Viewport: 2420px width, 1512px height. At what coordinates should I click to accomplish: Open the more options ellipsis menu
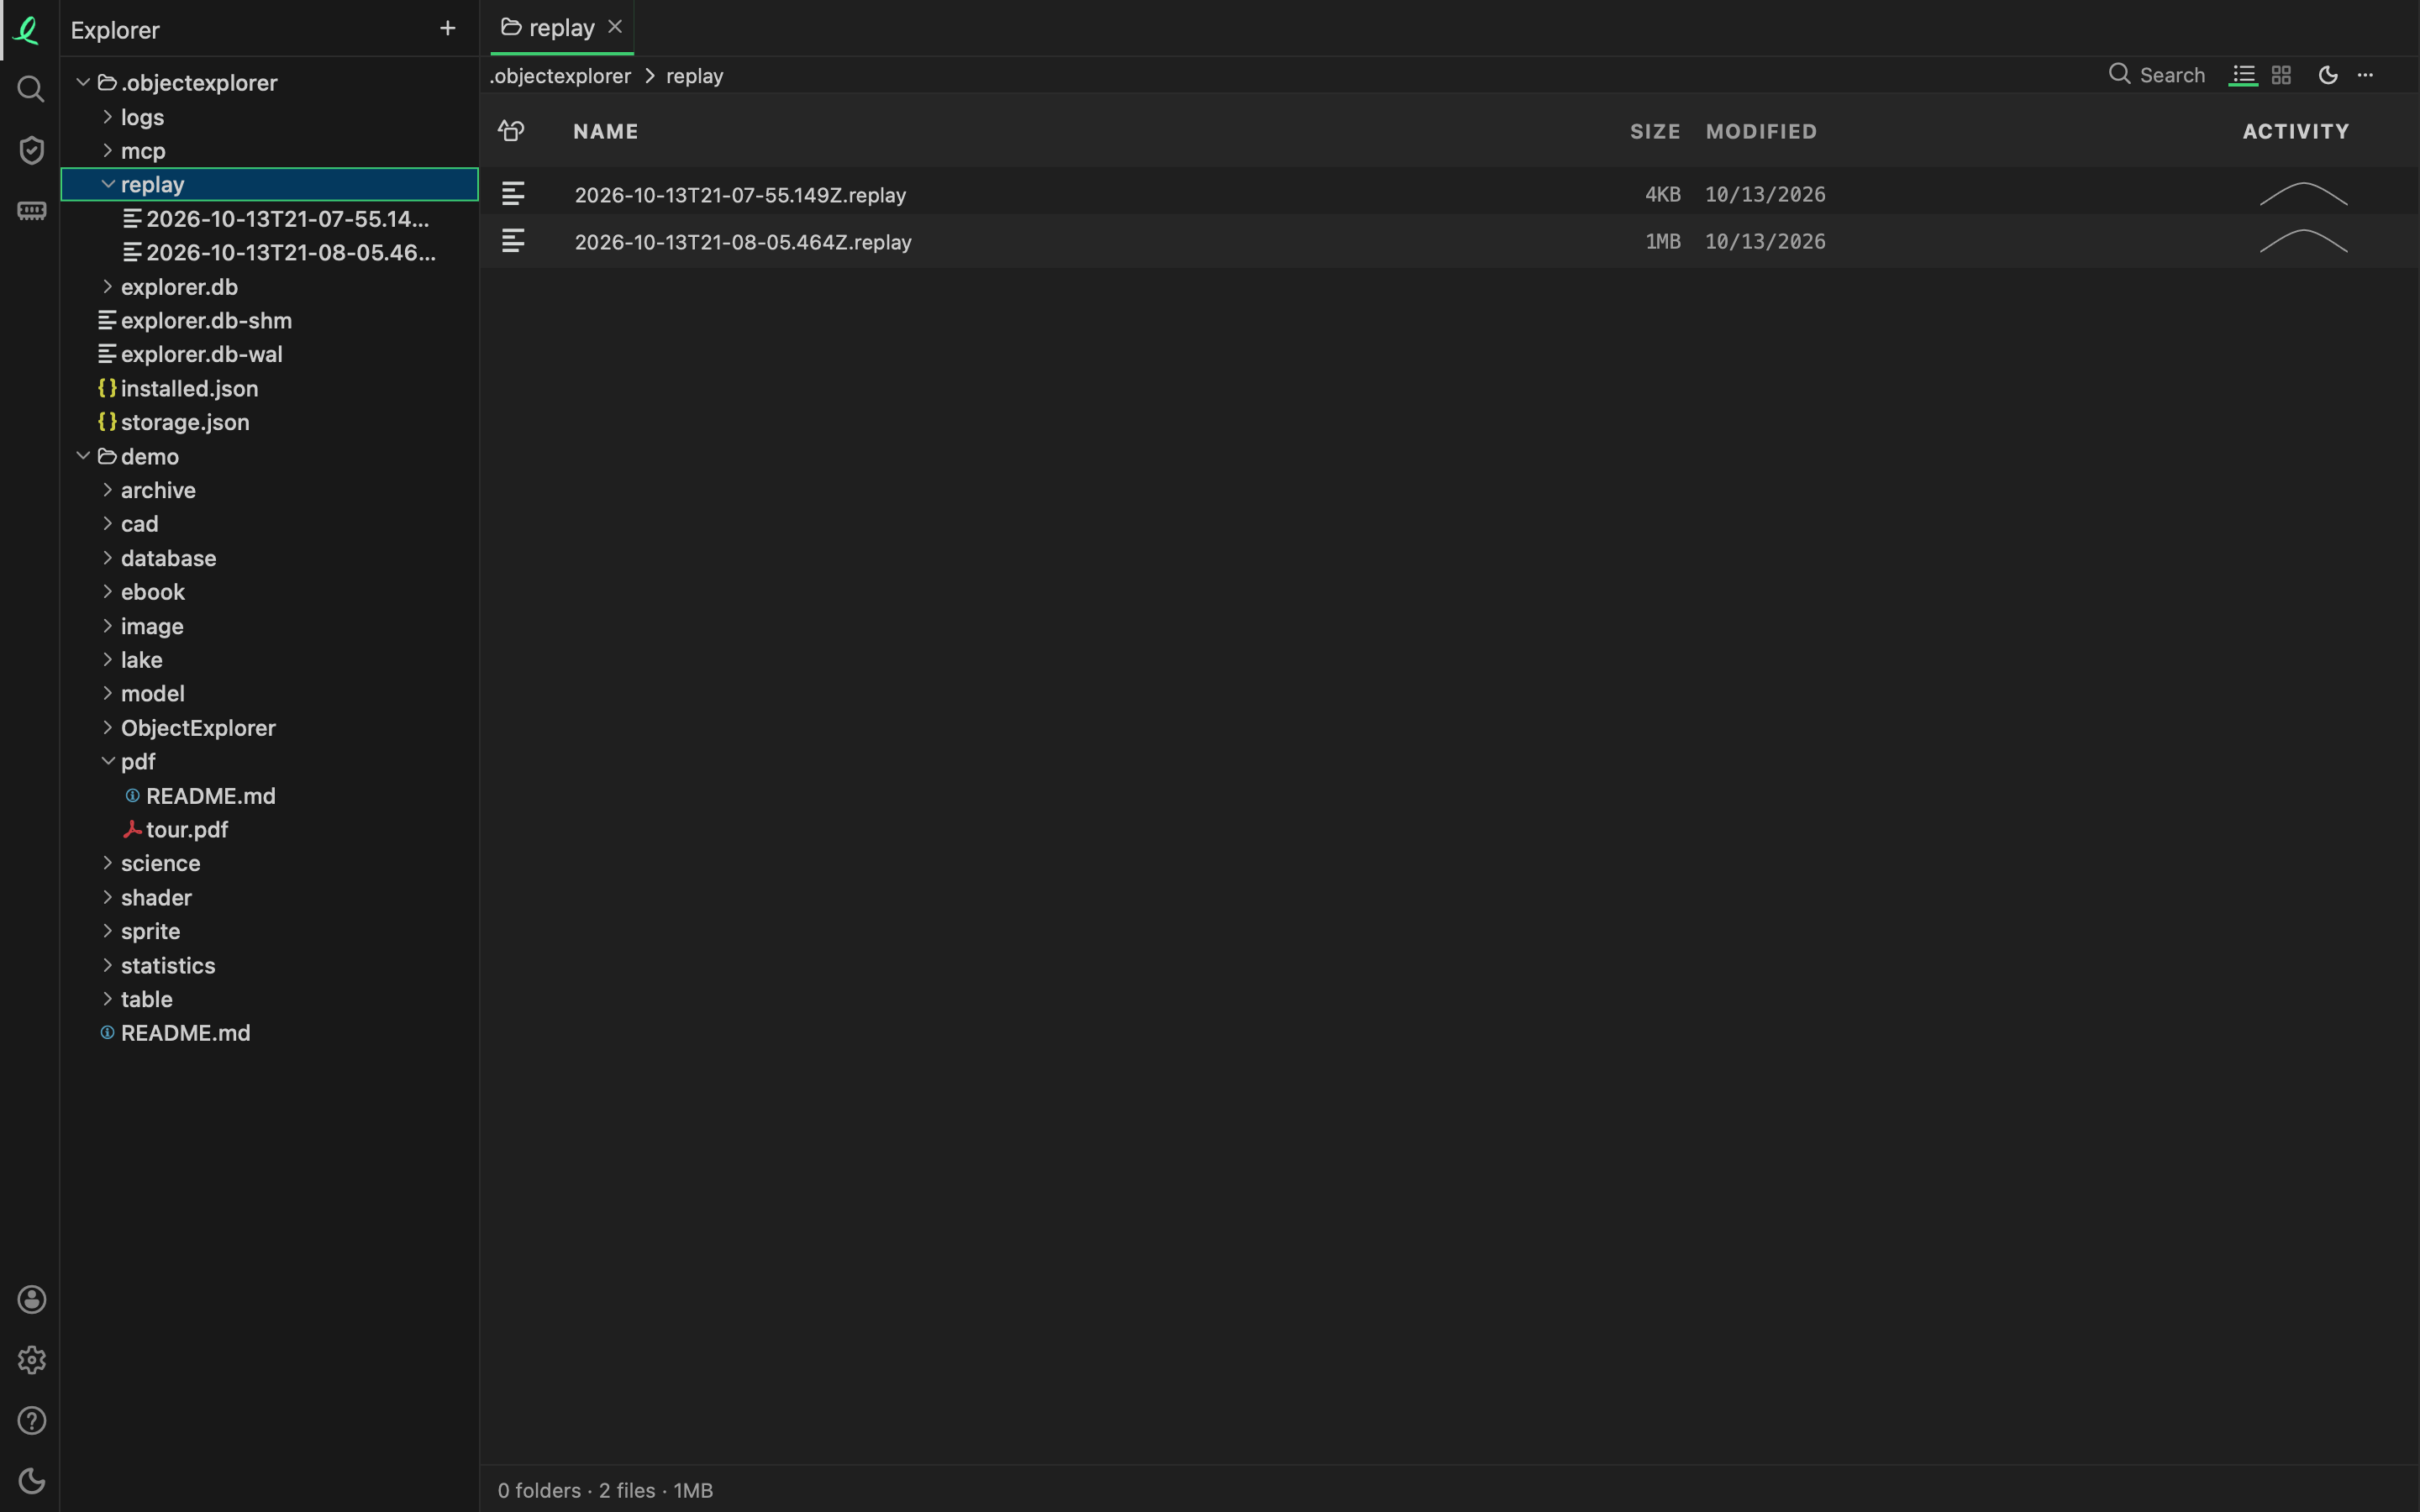[2365, 75]
